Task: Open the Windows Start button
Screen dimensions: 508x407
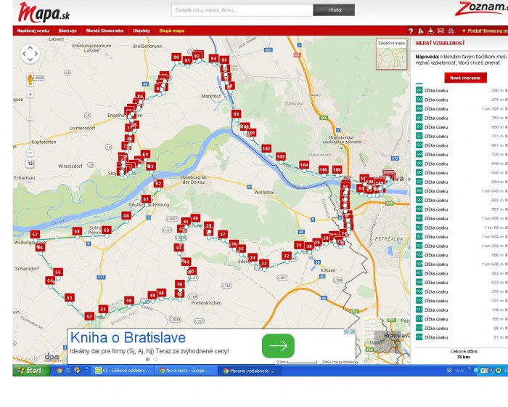Action: click(x=31, y=371)
